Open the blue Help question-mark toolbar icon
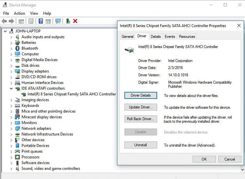Screen dimensions: 245x179 tap(41, 21)
